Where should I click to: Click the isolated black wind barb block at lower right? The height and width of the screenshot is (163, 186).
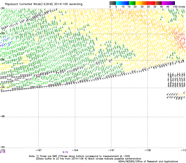click(x=176, y=80)
